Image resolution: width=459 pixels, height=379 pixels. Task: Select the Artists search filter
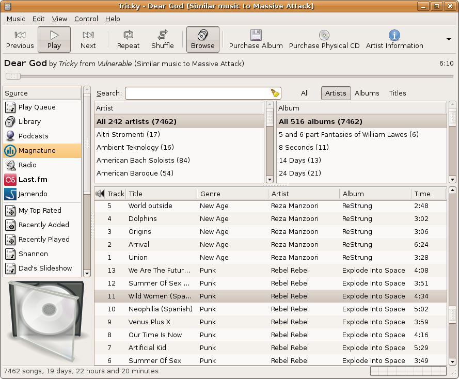click(336, 93)
